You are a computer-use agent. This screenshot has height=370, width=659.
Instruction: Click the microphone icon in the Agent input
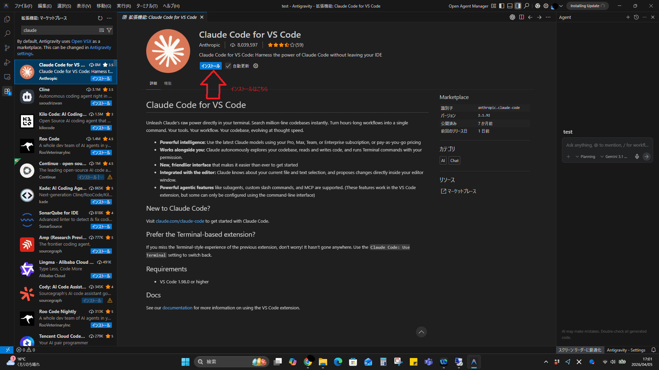pos(637,157)
